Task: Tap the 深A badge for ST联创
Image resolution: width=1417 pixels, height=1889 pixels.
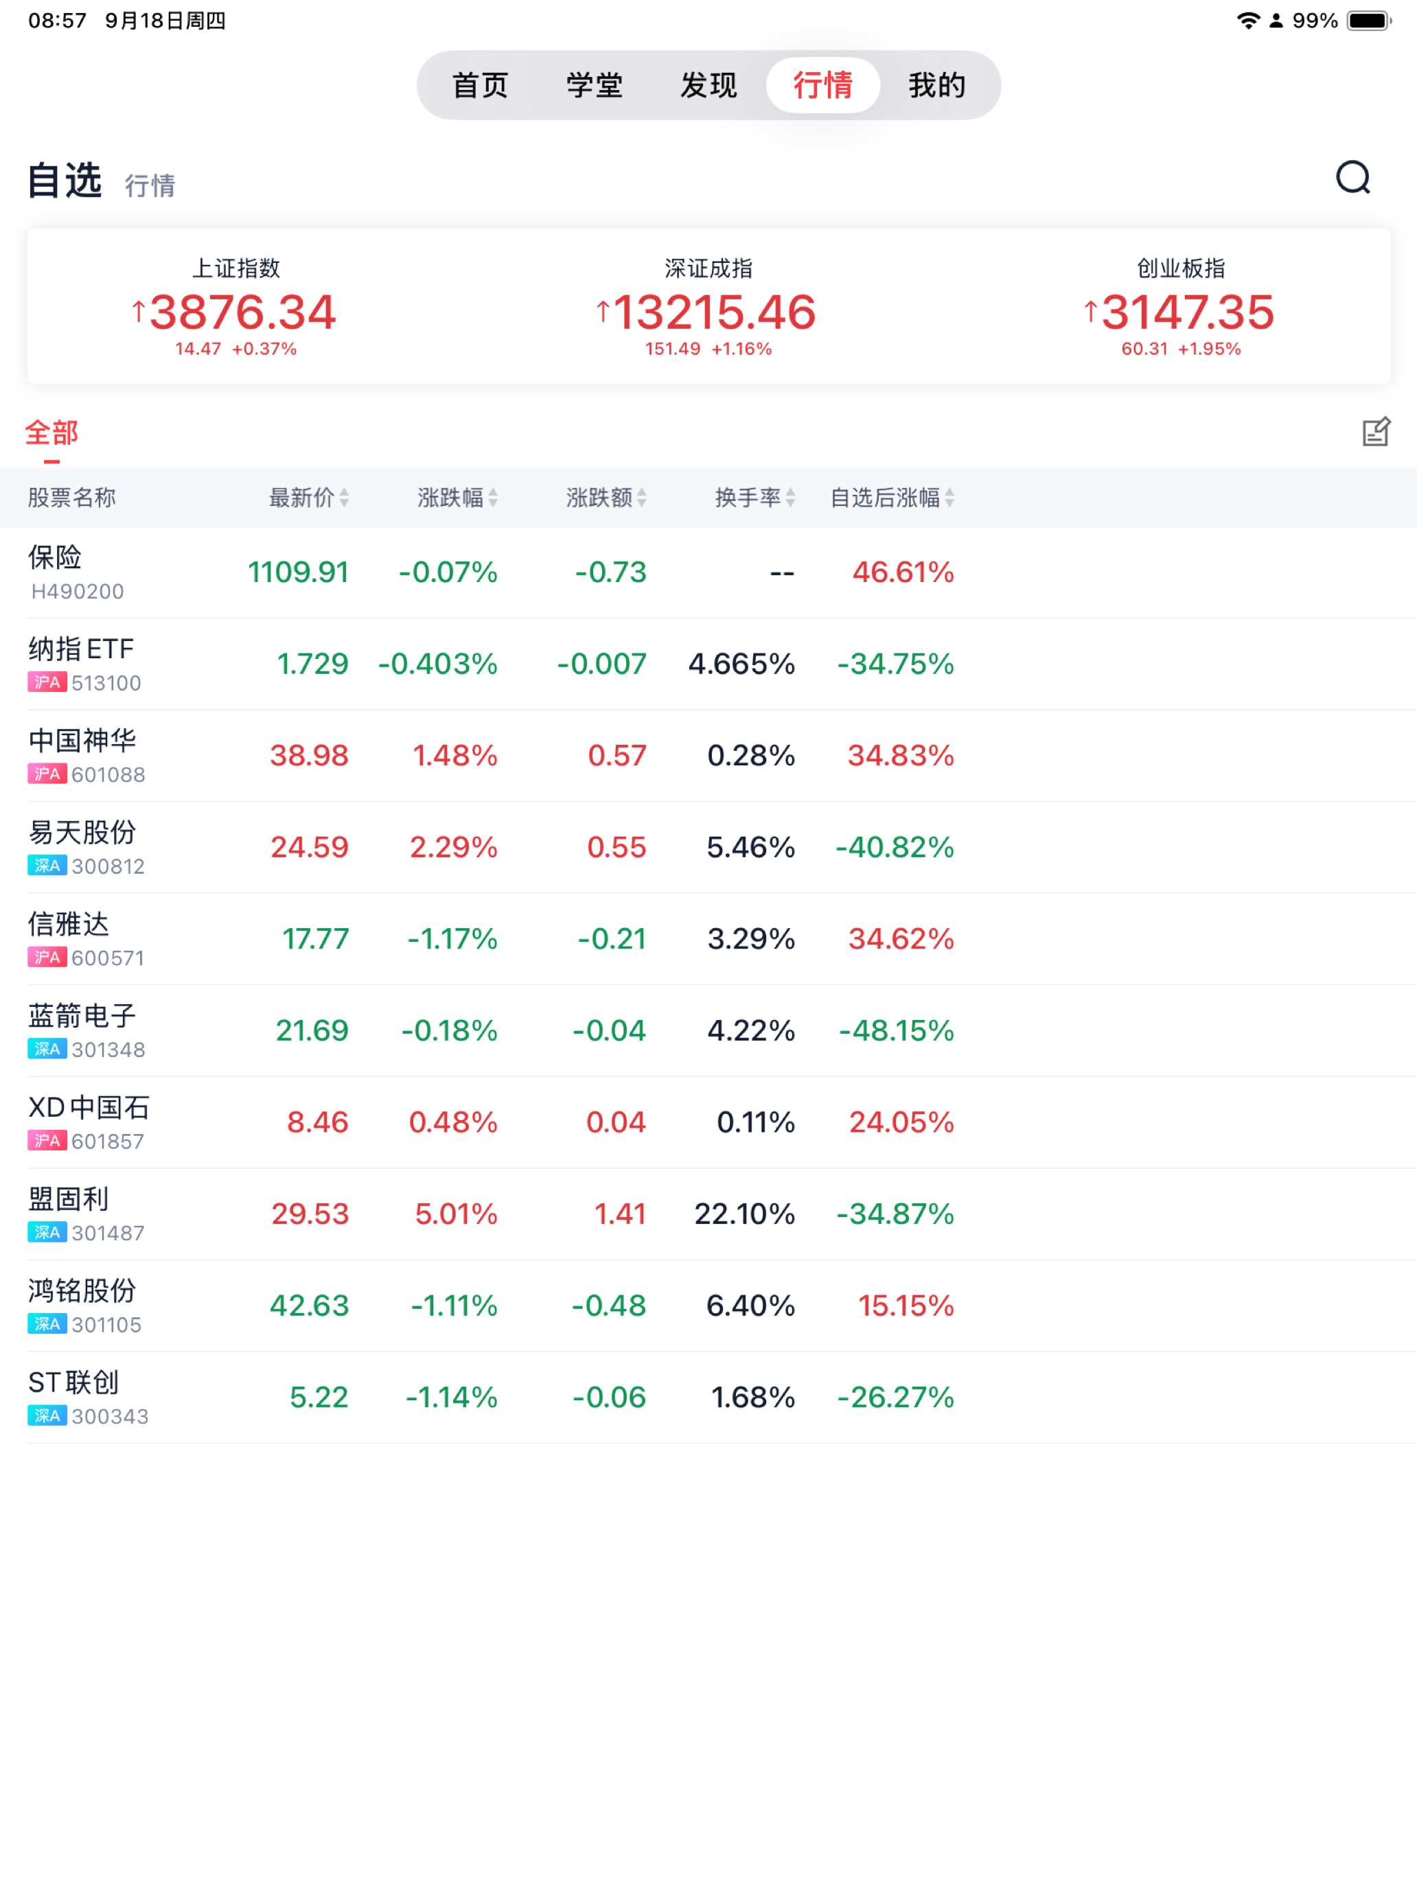Action: [47, 1416]
